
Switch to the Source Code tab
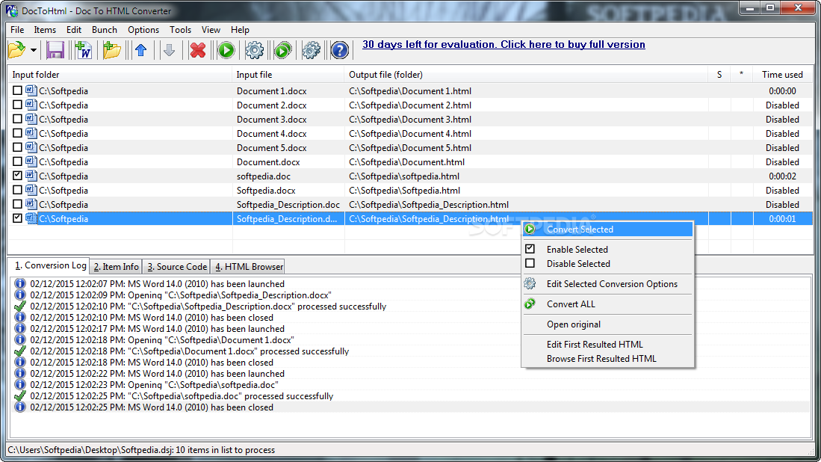point(177,267)
